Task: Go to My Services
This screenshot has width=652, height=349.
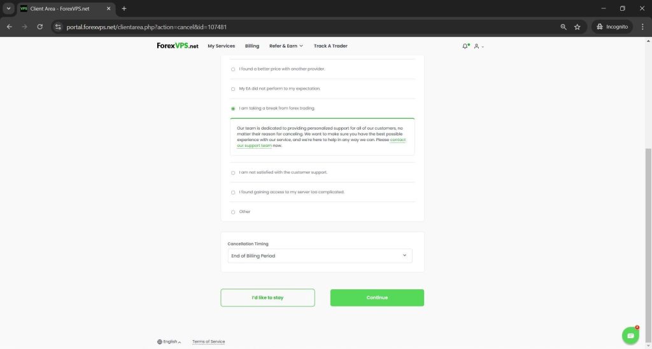Action: click(221, 46)
